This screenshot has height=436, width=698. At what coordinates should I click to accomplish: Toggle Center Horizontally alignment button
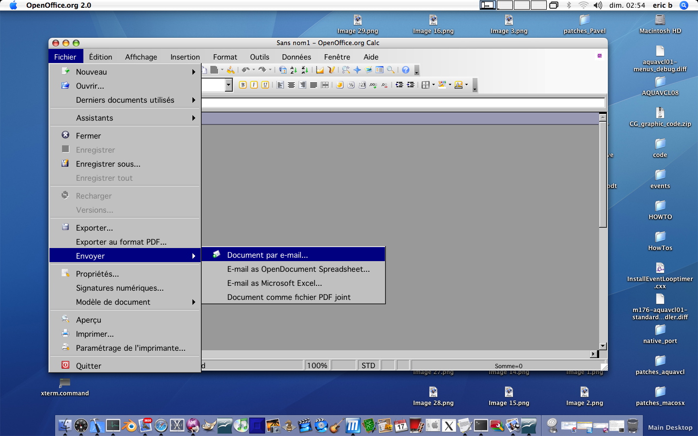(x=291, y=85)
